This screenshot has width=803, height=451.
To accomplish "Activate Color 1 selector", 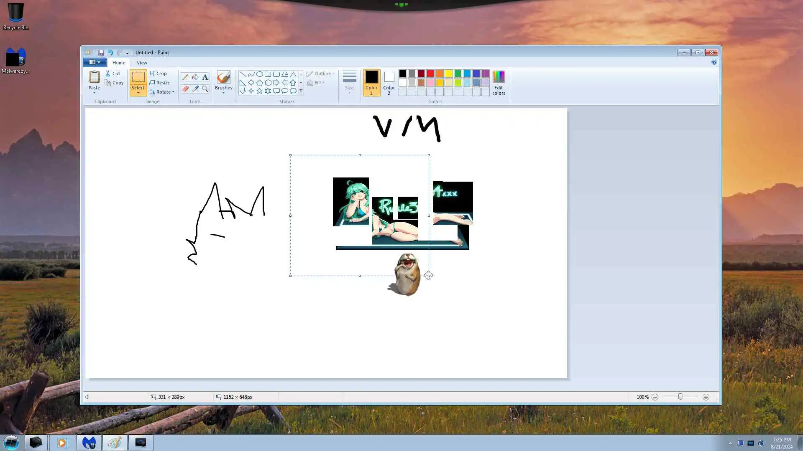I will coord(371,83).
